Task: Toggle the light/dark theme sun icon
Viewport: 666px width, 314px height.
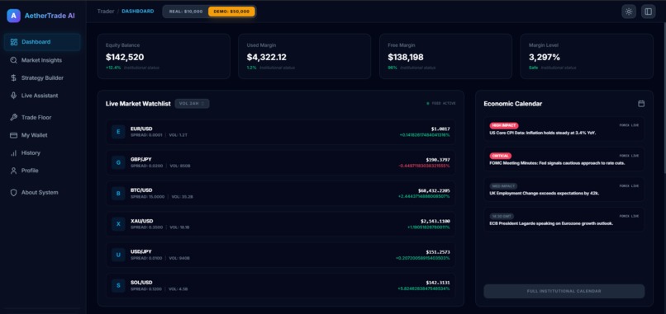Action: [x=629, y=12]
